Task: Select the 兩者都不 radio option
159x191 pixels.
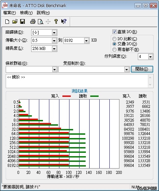Action: pyautogui.click(x=114, y=50)
